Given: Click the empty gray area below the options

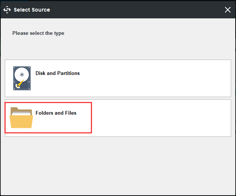Looking at the screenshot, I should click(118, 165).
